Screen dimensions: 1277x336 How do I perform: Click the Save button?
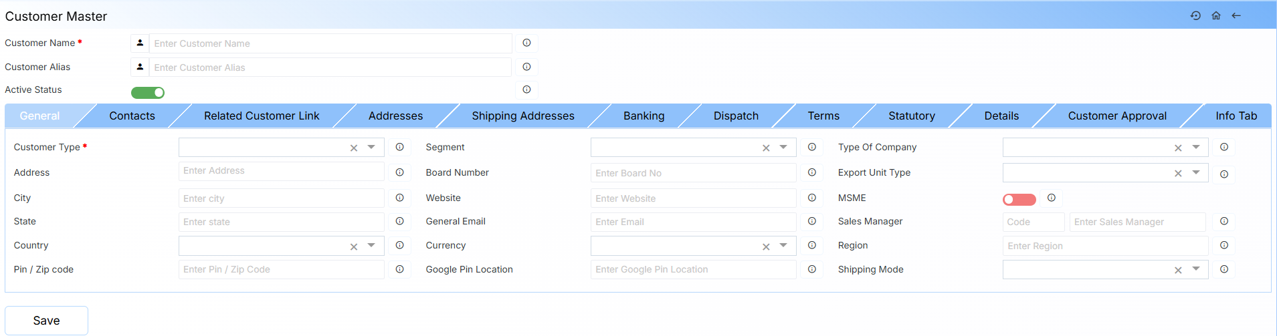46,321
